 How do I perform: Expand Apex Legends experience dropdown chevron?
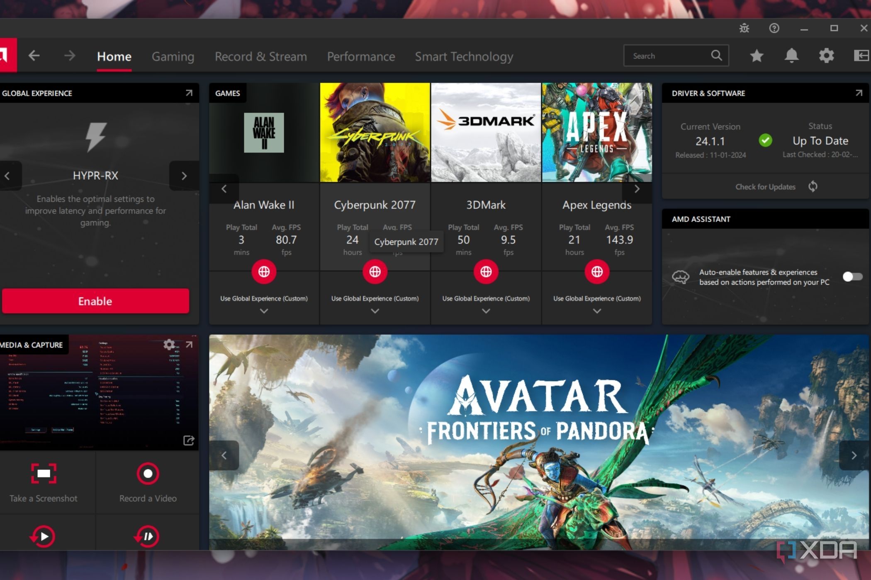[597, 311]
